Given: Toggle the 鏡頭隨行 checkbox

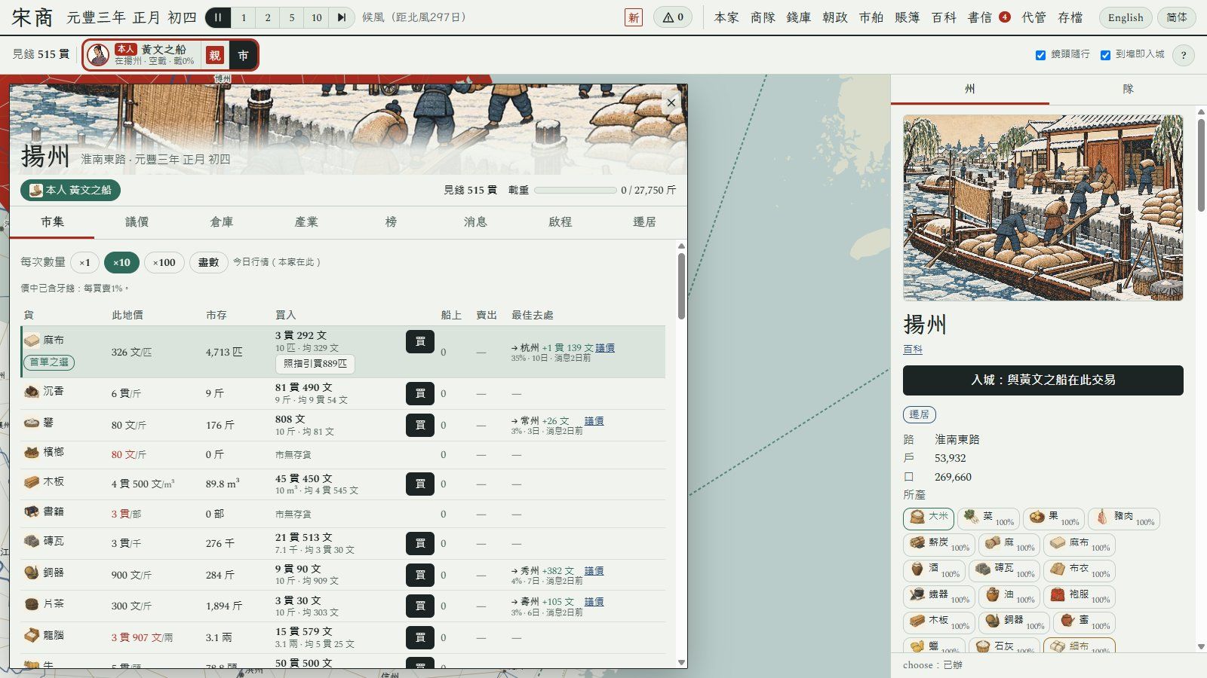Looking at the screenshot, I should [1040, 55].
